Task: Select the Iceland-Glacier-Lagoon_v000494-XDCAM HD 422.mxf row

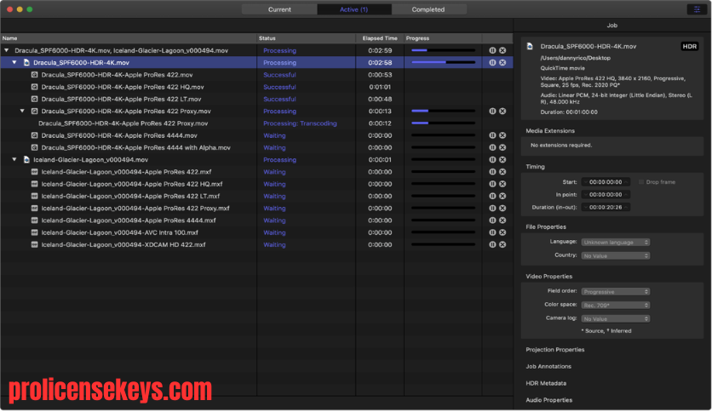Action: [x=256, y=244]
